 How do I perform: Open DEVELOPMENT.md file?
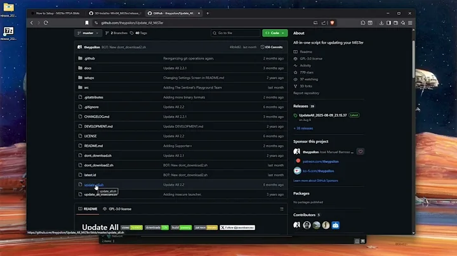pos(98,127)
